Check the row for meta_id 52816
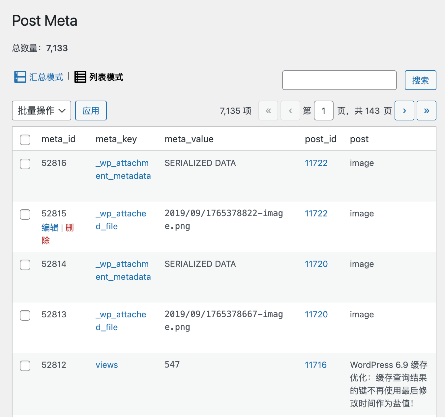 tap(25, 164)
